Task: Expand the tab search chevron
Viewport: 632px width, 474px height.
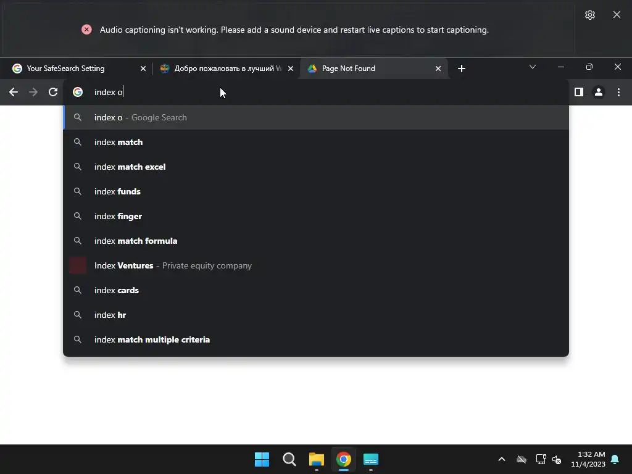Action: [x=533, y=67]
